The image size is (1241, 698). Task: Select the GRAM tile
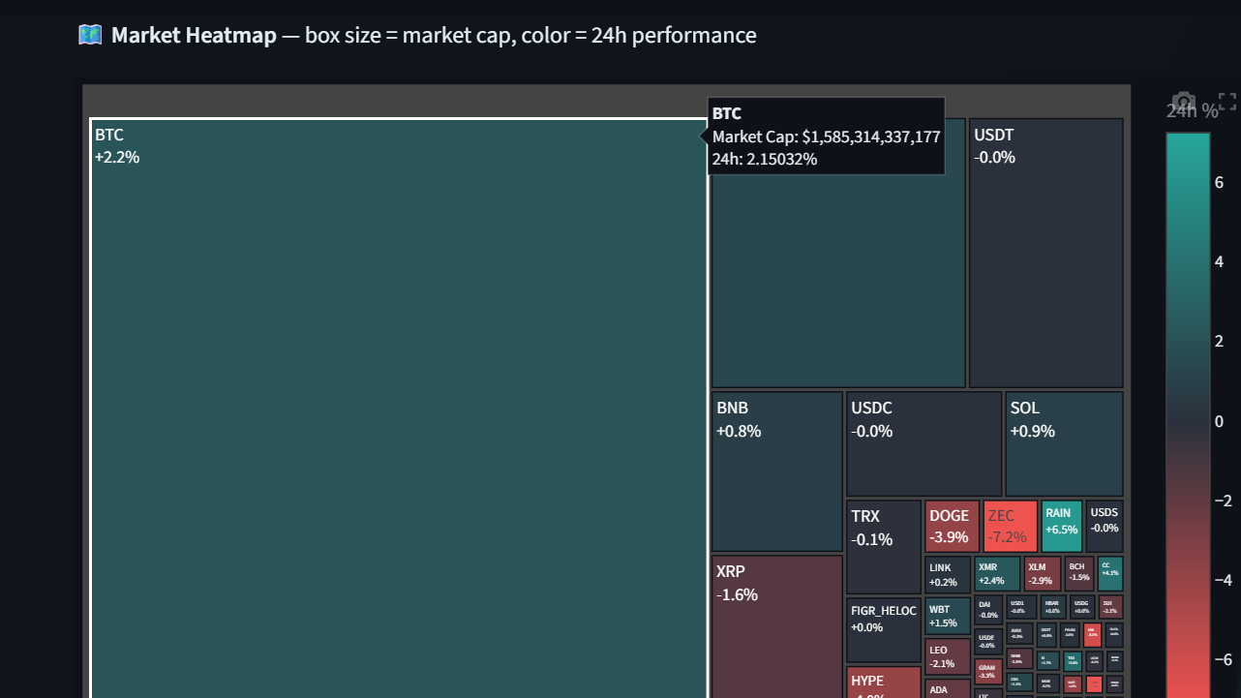988,671
